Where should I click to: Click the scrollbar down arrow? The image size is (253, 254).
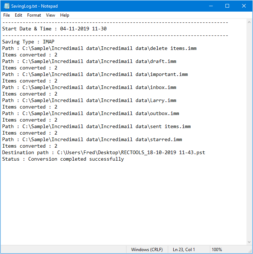[x=249, y=242]
